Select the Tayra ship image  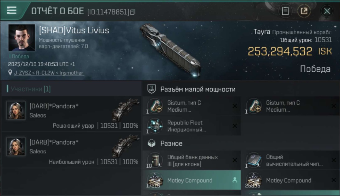[x=171, y=50]
